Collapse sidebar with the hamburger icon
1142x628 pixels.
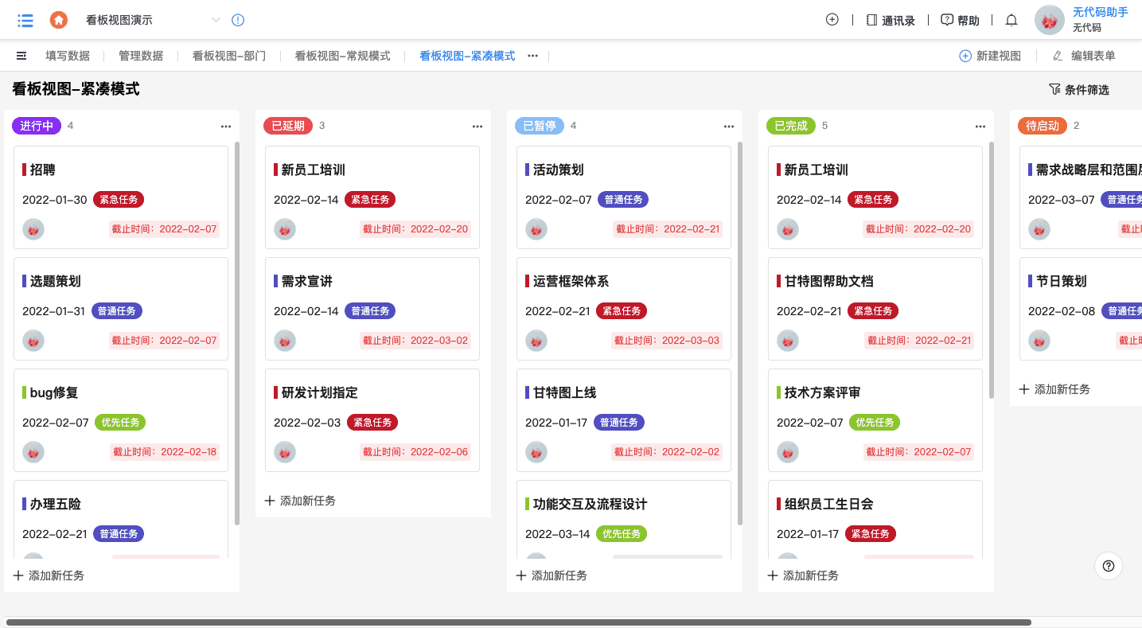click(x=21, y=56)
